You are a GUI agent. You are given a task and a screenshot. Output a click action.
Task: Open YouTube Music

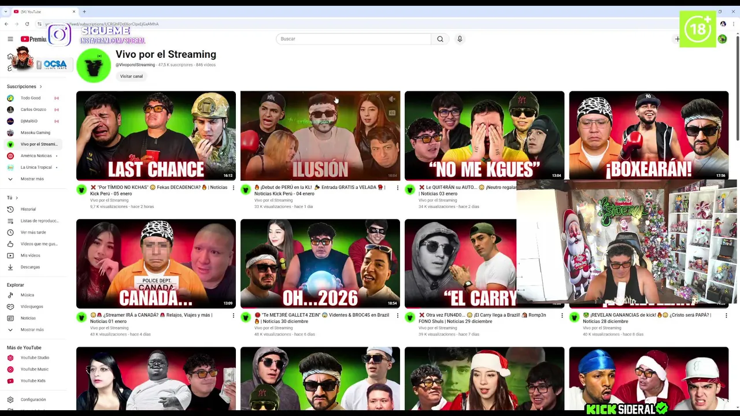coord(33,369)
